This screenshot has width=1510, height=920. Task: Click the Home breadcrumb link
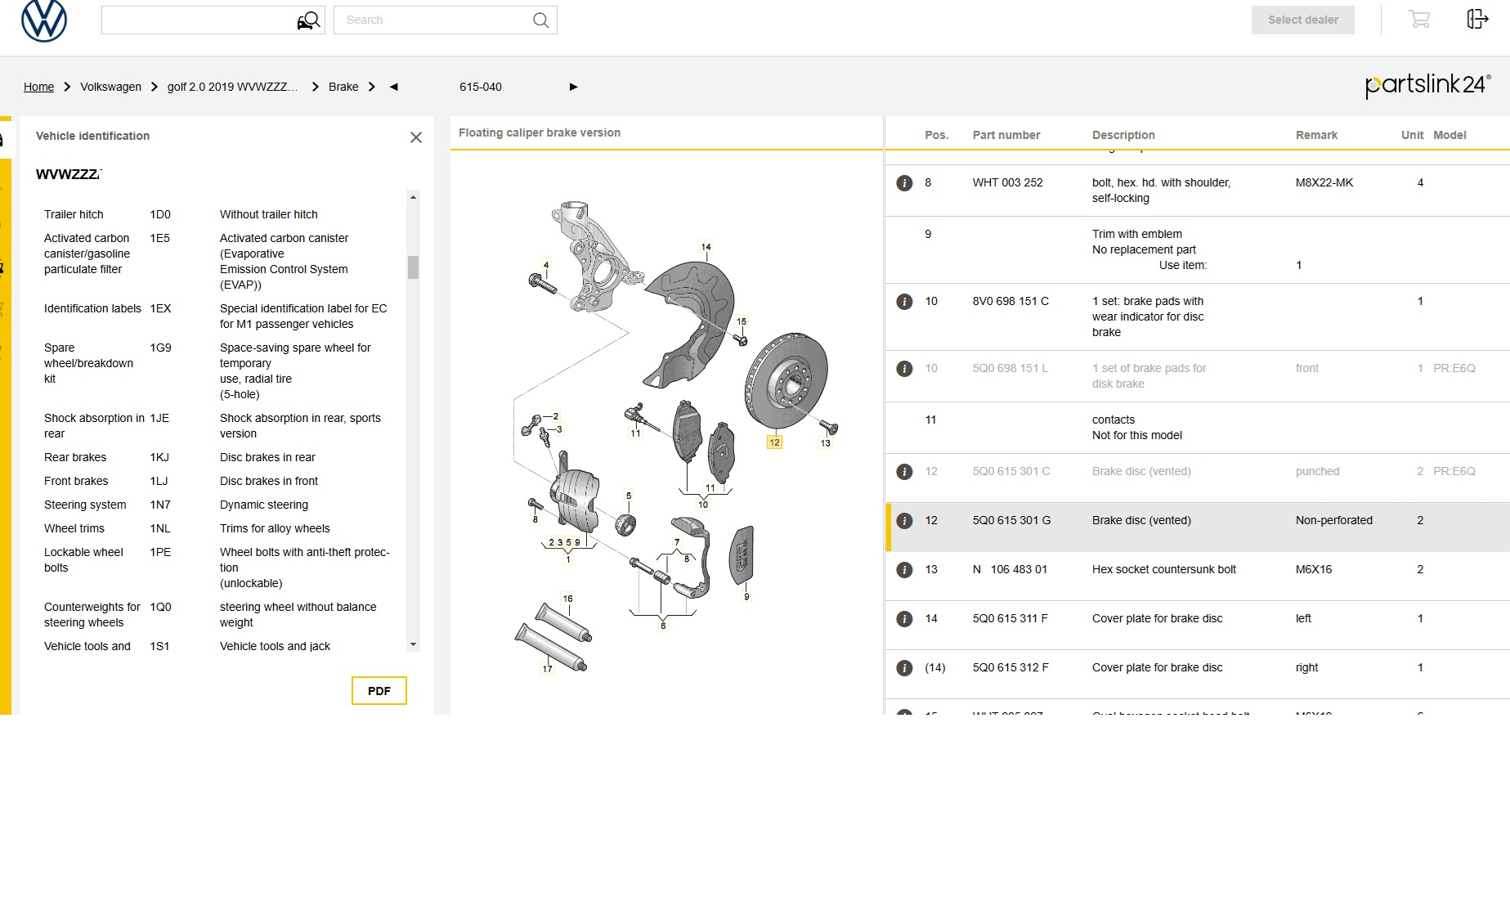(38, 87)
